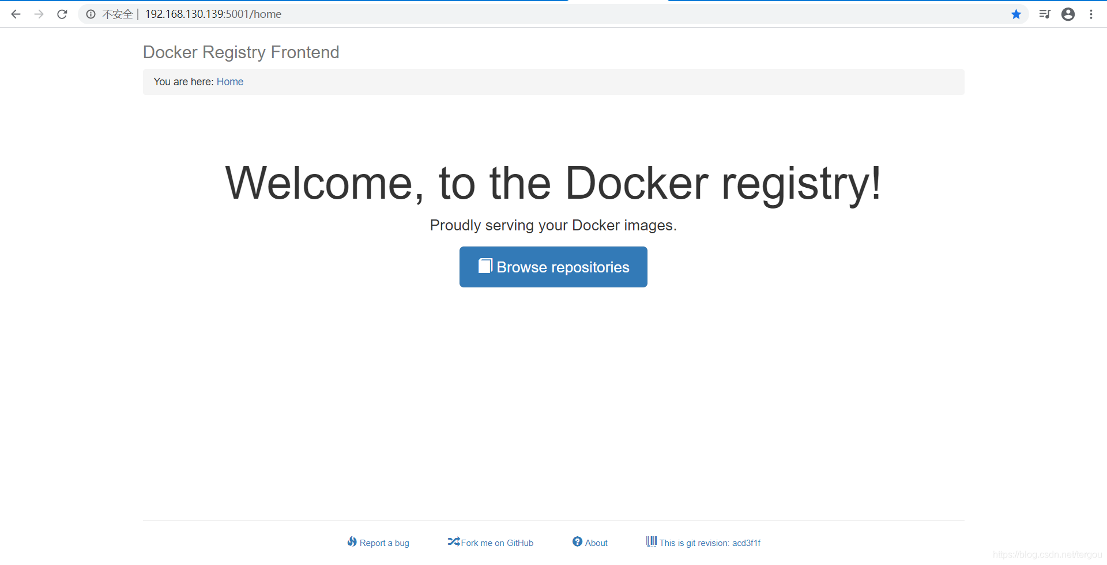Click the browser forward arrow
Viewport: 1107px width, 565px height.
(39, 14)
